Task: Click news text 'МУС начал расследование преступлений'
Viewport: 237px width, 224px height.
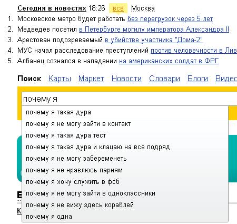Action: coord(83,51)
